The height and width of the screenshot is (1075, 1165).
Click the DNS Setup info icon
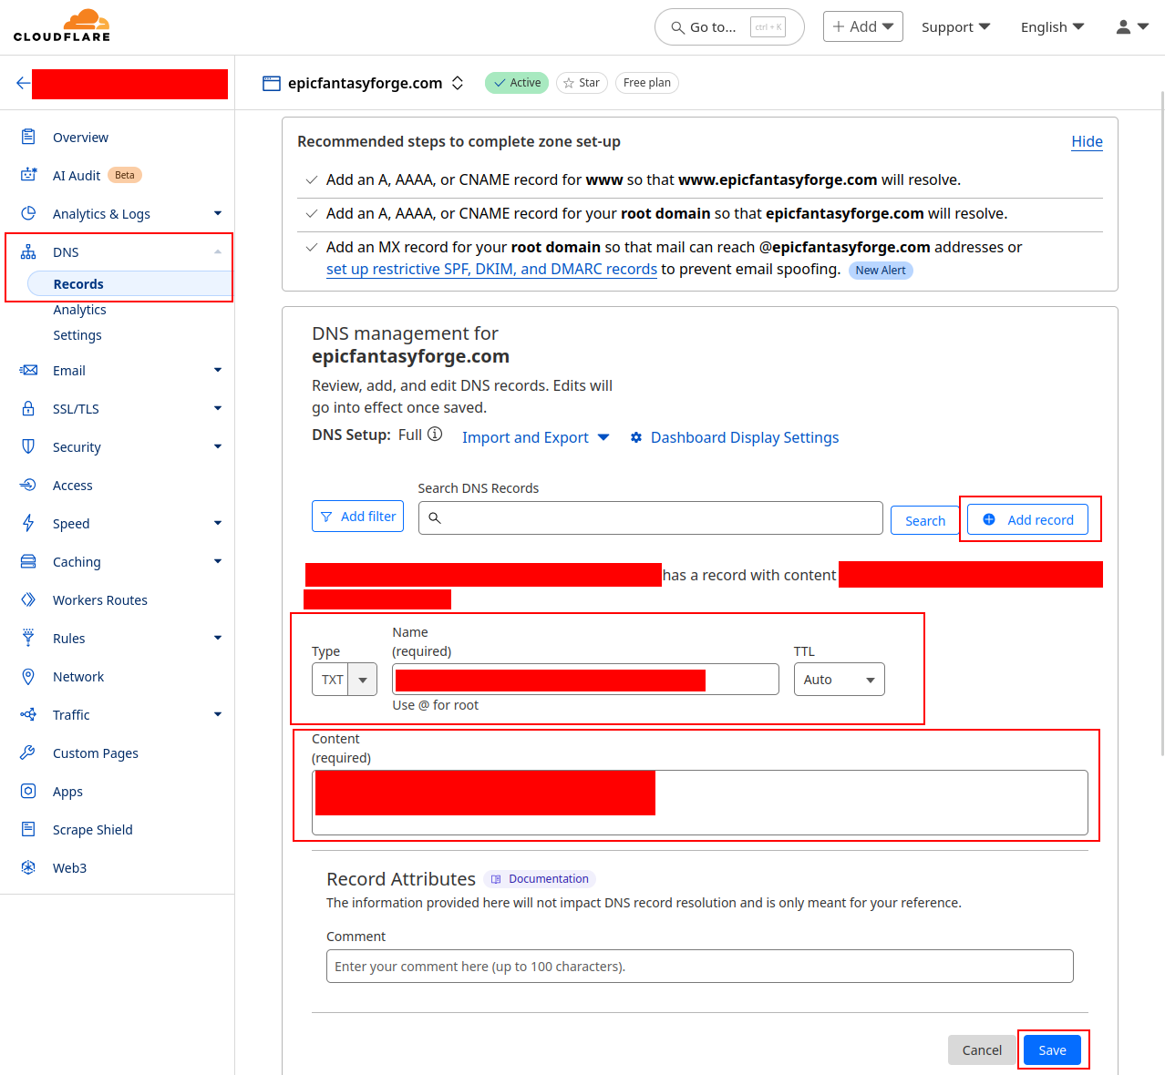[x=435, y=435]
